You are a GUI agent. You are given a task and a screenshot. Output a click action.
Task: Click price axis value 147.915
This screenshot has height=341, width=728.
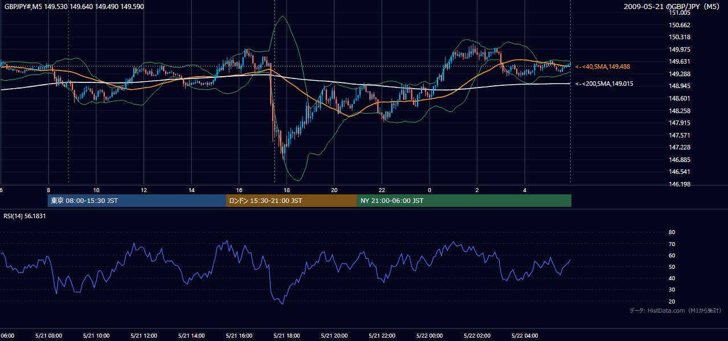click(x=679, y=123)
